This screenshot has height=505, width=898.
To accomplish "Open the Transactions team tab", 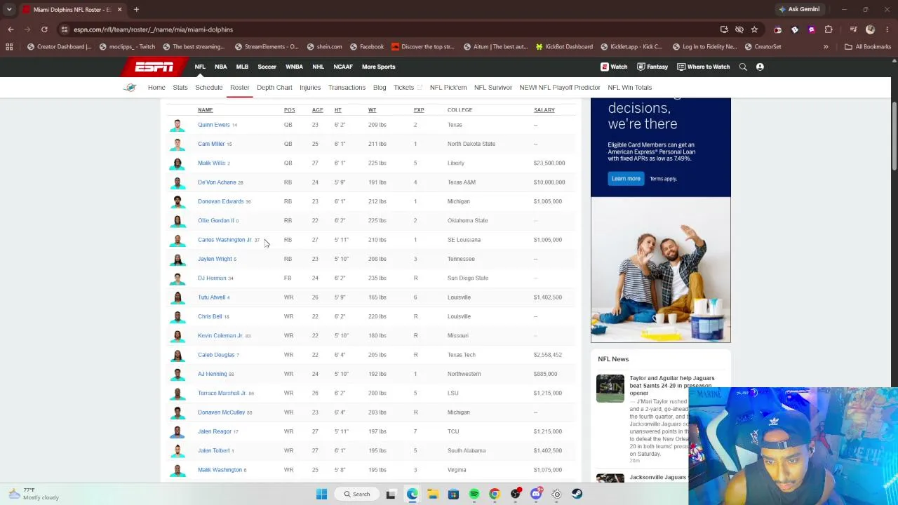I will coord(347,88).
